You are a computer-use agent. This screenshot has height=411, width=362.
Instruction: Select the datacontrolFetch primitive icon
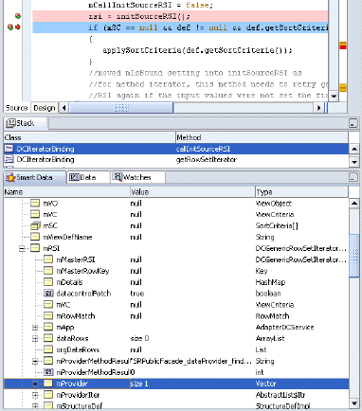48,294
